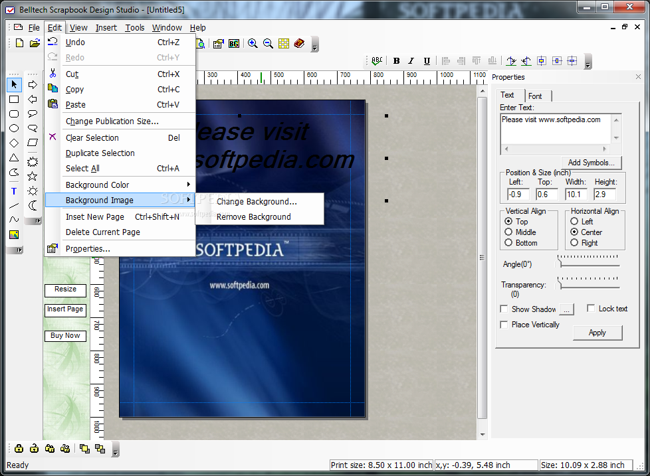The height and width of the screenshot is (476, 650).
Task: Click the Enter Text input box
Action: click(556, 129)
